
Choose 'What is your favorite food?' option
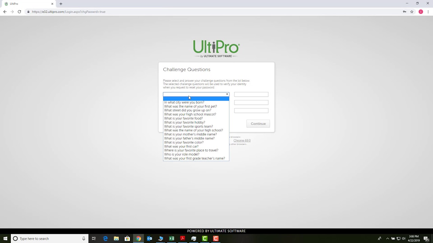196,118
